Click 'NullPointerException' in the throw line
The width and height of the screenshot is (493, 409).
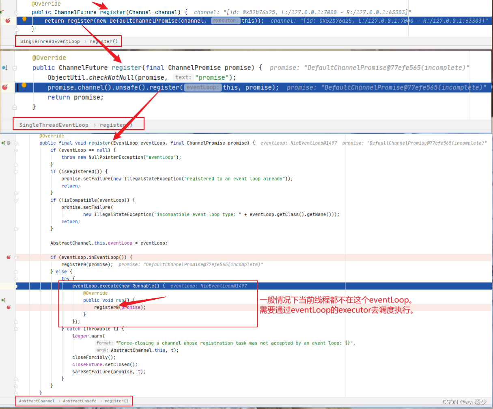point(116,158)
